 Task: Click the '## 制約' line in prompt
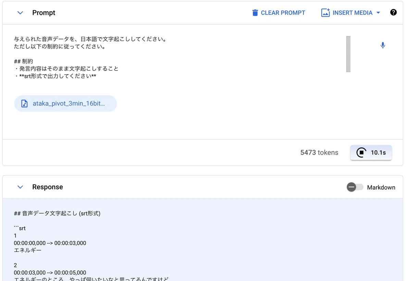pos(23,61)
